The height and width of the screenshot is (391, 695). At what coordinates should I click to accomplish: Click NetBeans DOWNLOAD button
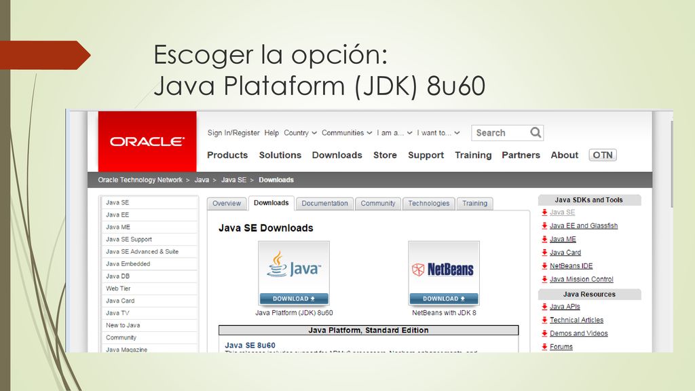tap(444, 299)
